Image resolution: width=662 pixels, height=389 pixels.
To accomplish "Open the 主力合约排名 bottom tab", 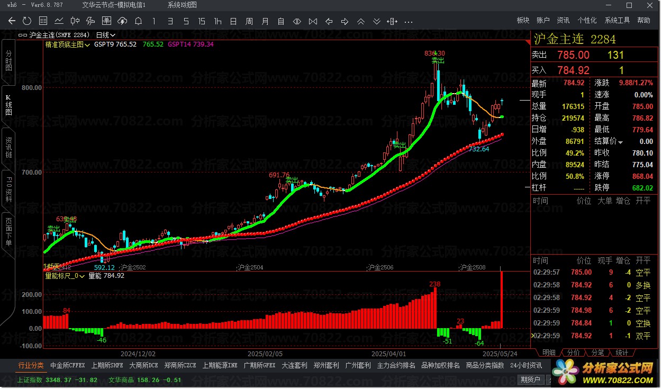I will 396,365.
